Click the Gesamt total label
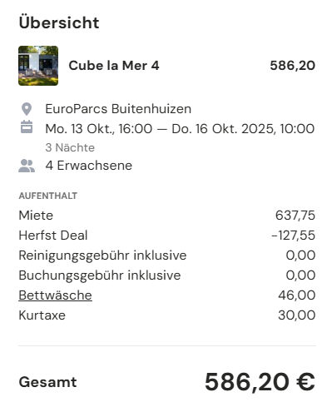 pos(47,382)
